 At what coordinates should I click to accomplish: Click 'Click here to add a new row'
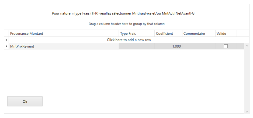click(129, 40)
